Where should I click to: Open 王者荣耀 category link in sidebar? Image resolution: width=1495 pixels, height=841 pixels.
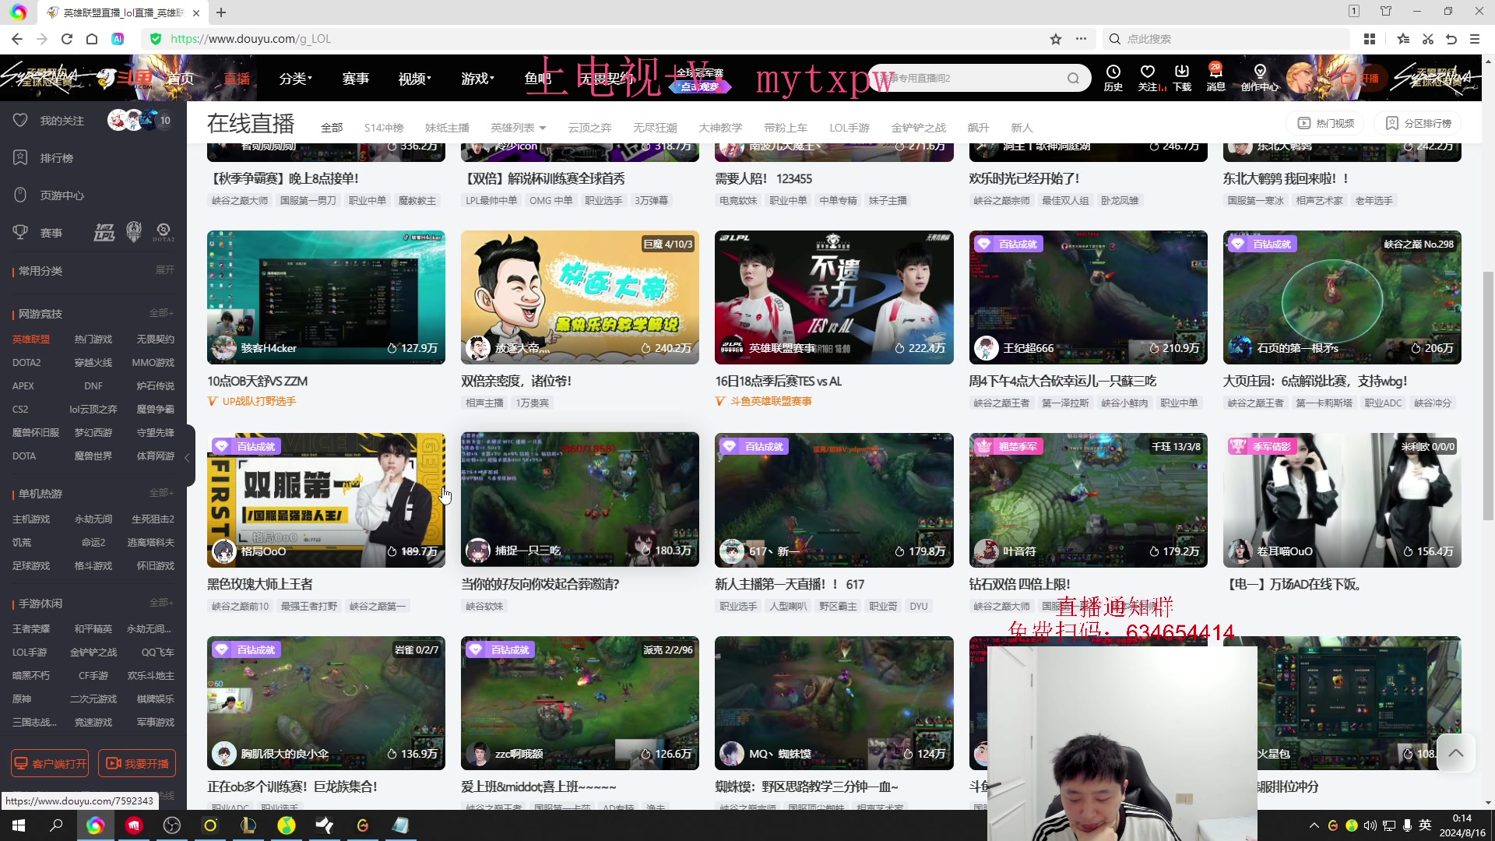31,629
